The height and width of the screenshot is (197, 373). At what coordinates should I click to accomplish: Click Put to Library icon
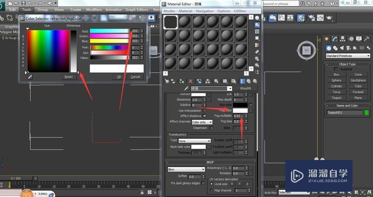click(x=216, y=81)
